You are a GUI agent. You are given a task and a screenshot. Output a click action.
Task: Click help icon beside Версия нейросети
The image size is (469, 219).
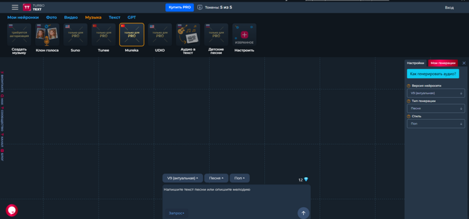pyautogui.click(x=409, y=86)
